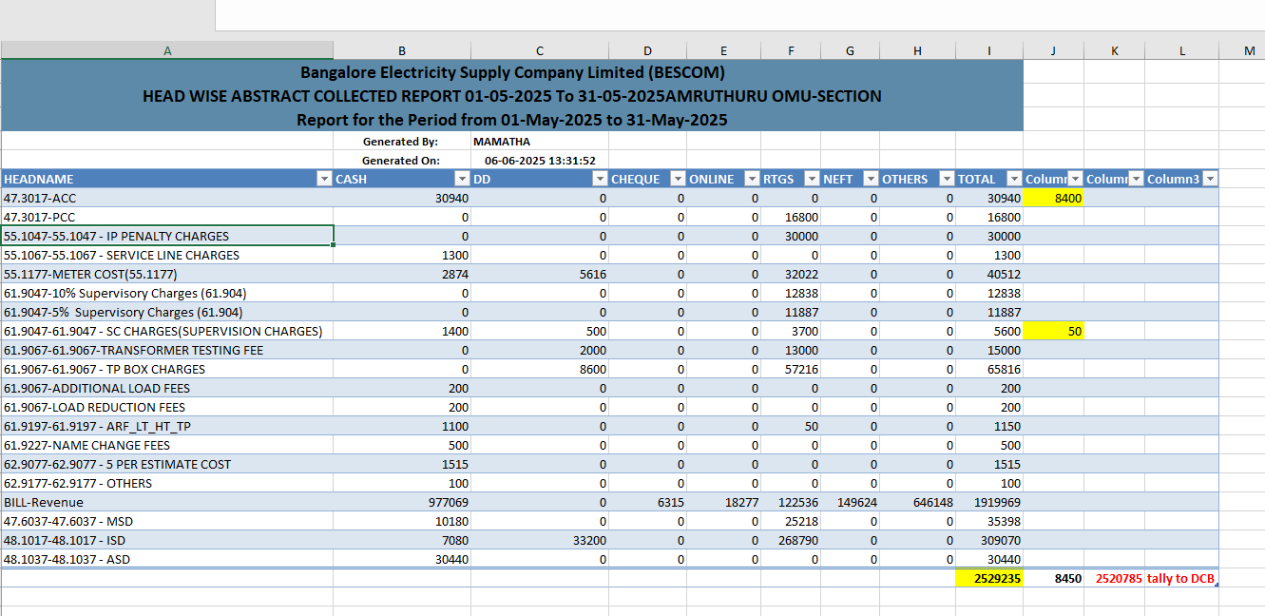Screen dimensions: 1265x616
Task: Click the 'ARF_LT_HT_TP' head name cell
Action: click(167, 426)
